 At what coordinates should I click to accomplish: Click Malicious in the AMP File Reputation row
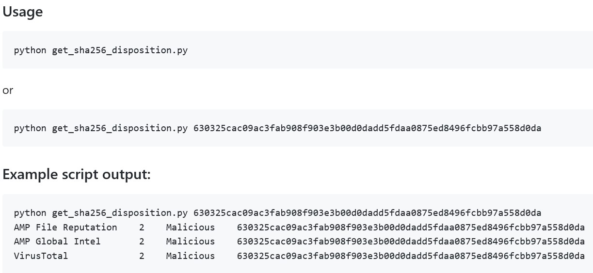click(190, 227)
